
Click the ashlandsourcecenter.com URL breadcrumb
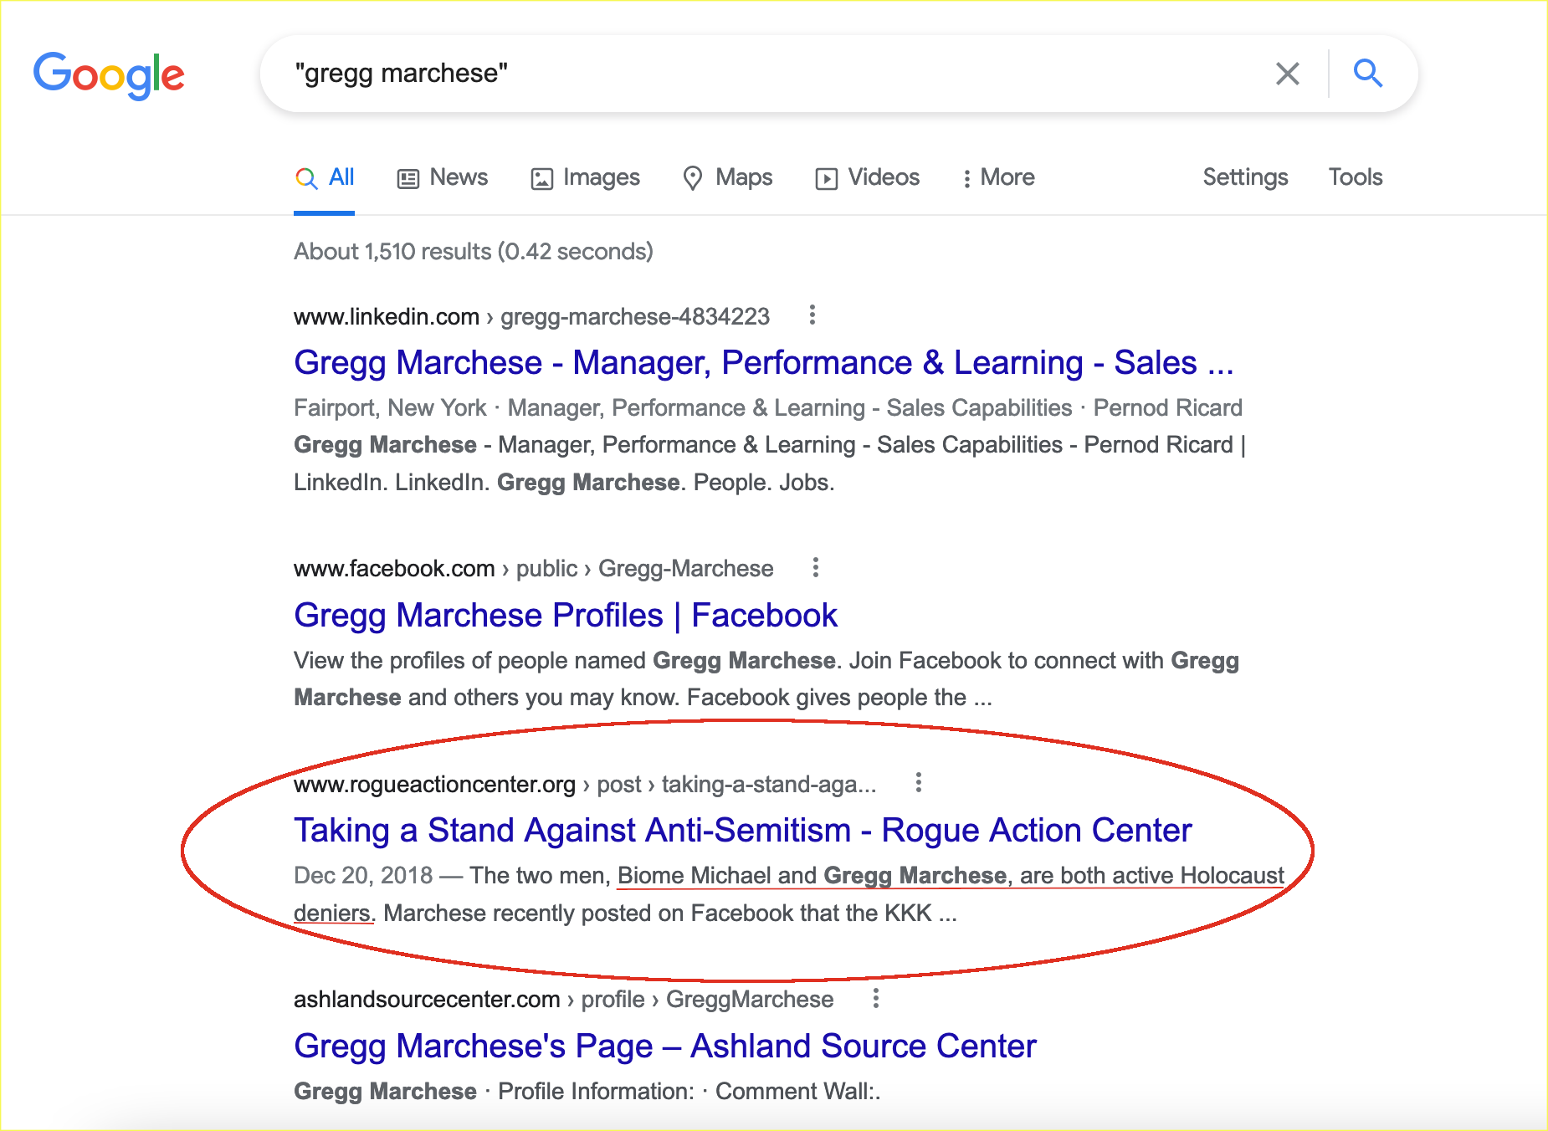(x=564, y=999)
